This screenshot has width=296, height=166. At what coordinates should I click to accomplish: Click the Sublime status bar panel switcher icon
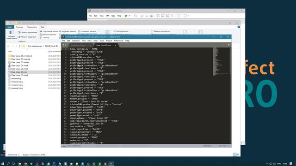64,146
